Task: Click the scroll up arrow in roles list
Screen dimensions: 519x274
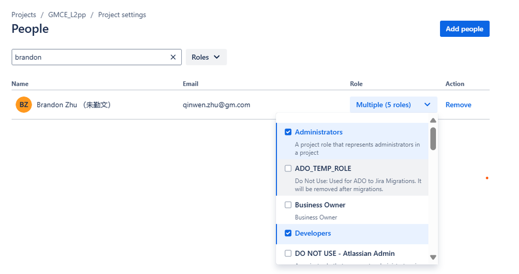Action: pyautogui.click(x=433, y=120)
